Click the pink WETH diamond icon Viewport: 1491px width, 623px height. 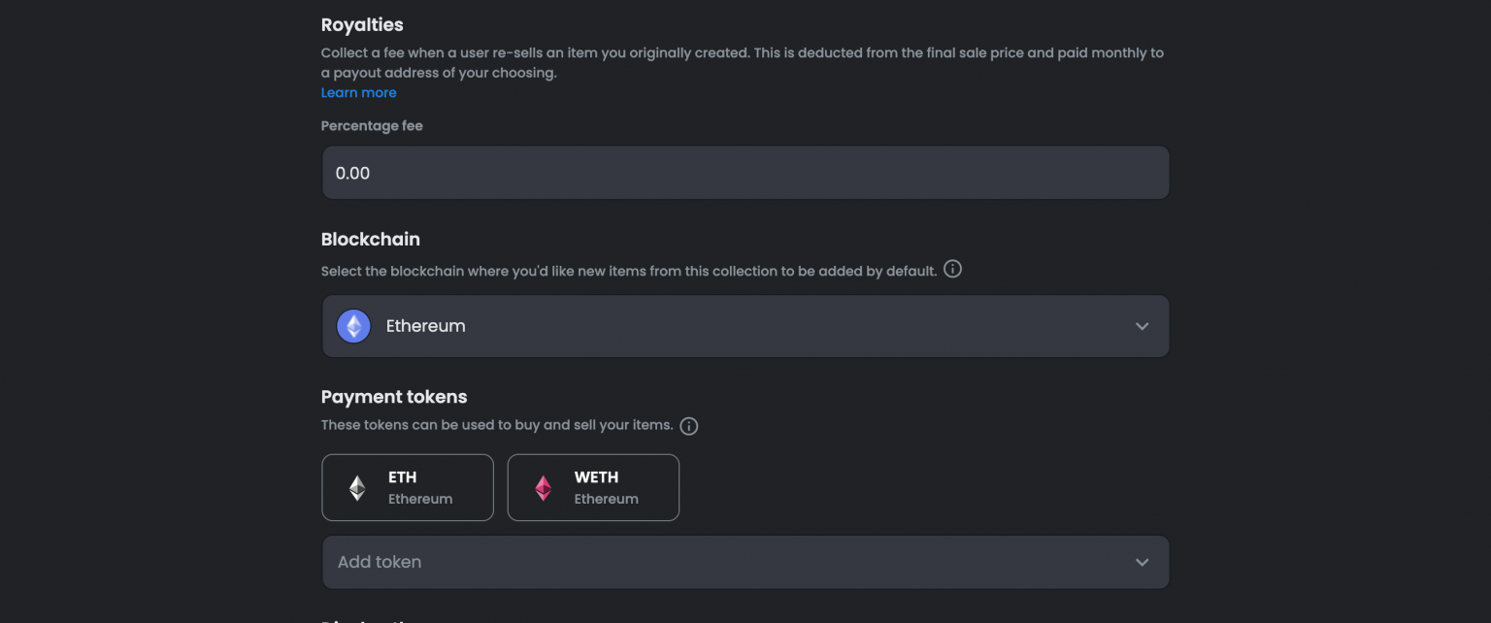point(542,487)
